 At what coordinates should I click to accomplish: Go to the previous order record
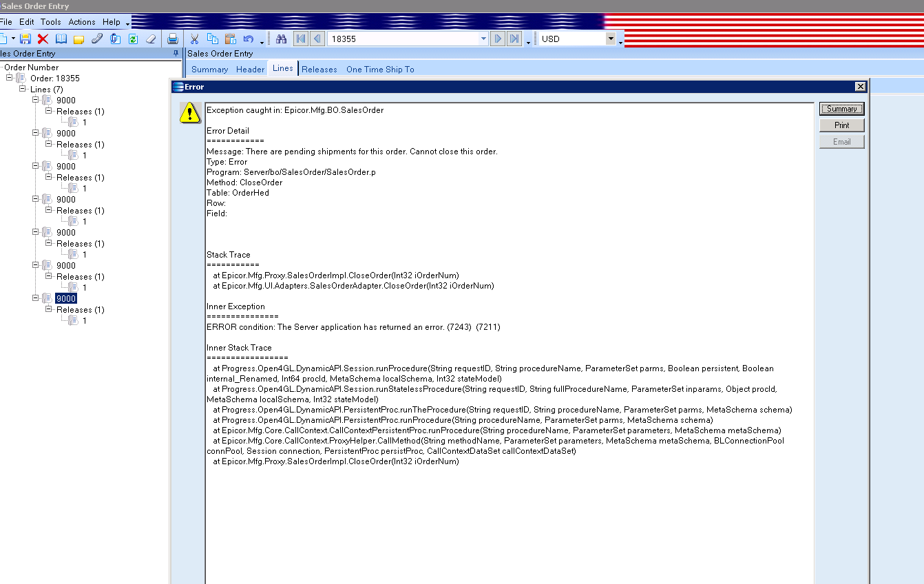pyautogui.click(x=317, y=39)
